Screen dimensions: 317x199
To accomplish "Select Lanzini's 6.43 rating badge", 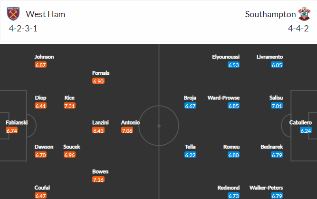I will coord(98,130).
